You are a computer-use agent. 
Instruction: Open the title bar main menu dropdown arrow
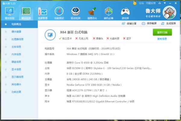[165, 3]
